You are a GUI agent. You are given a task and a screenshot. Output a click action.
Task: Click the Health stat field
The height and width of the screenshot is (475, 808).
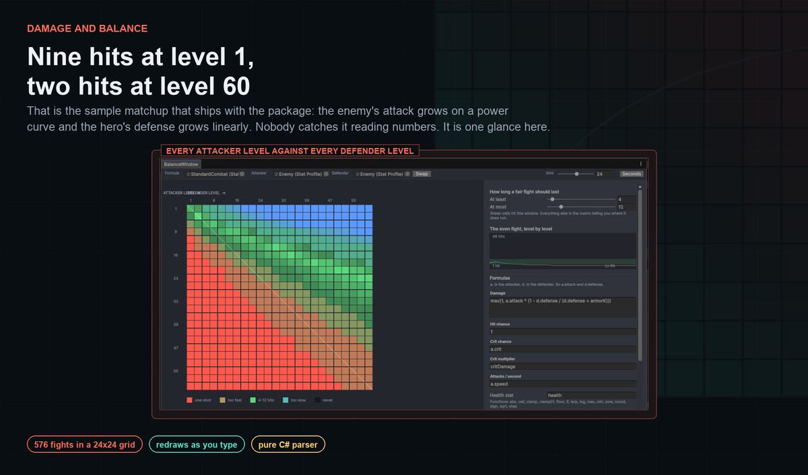coord(591,396)
